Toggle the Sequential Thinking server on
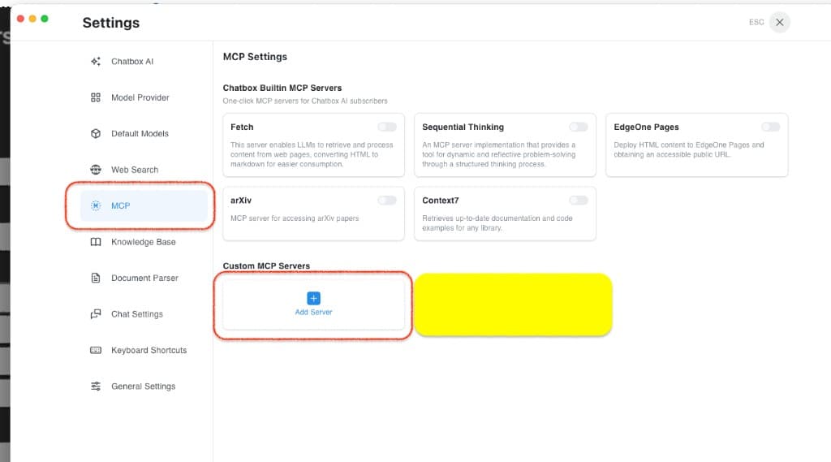Image resolution: width=831 pixels, height=462 pixels. click(578, 127)
